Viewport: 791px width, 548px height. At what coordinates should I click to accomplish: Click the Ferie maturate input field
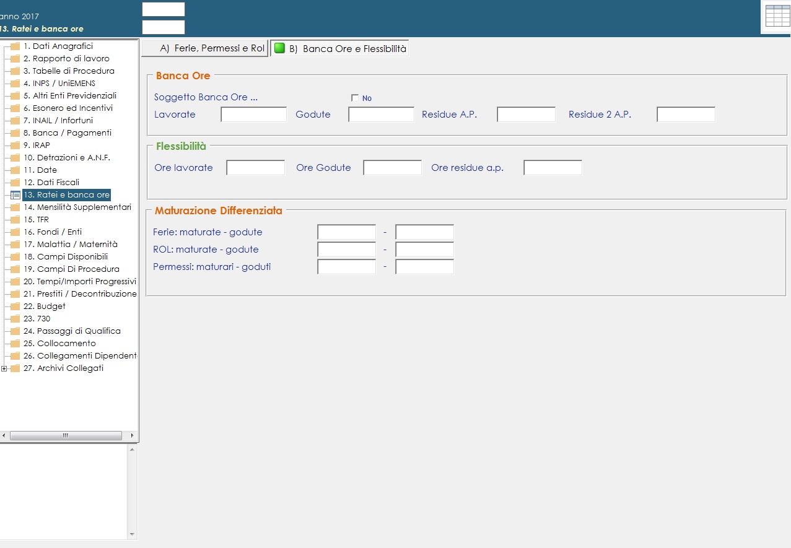[346, 232]
